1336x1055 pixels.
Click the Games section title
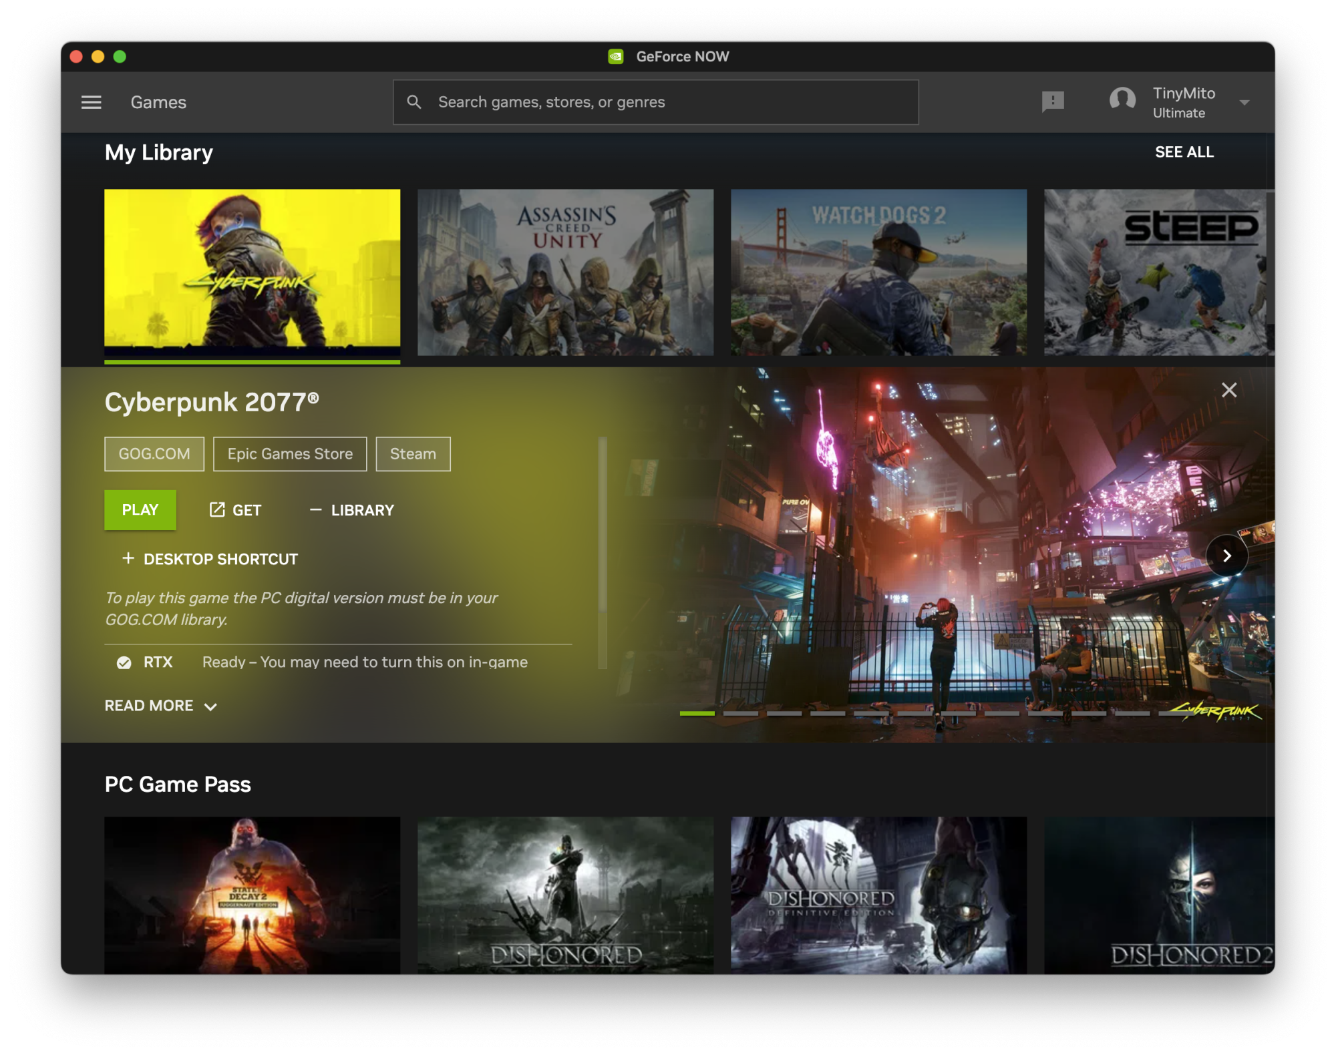158,102
